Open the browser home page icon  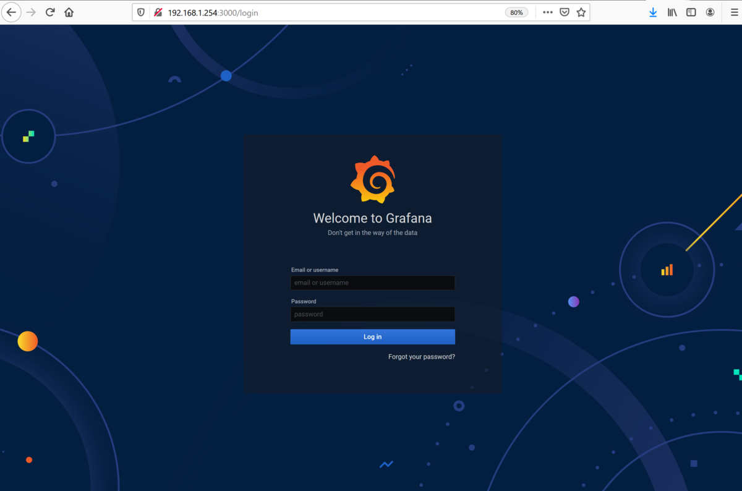pyautogui.click(x=69, y=12)
